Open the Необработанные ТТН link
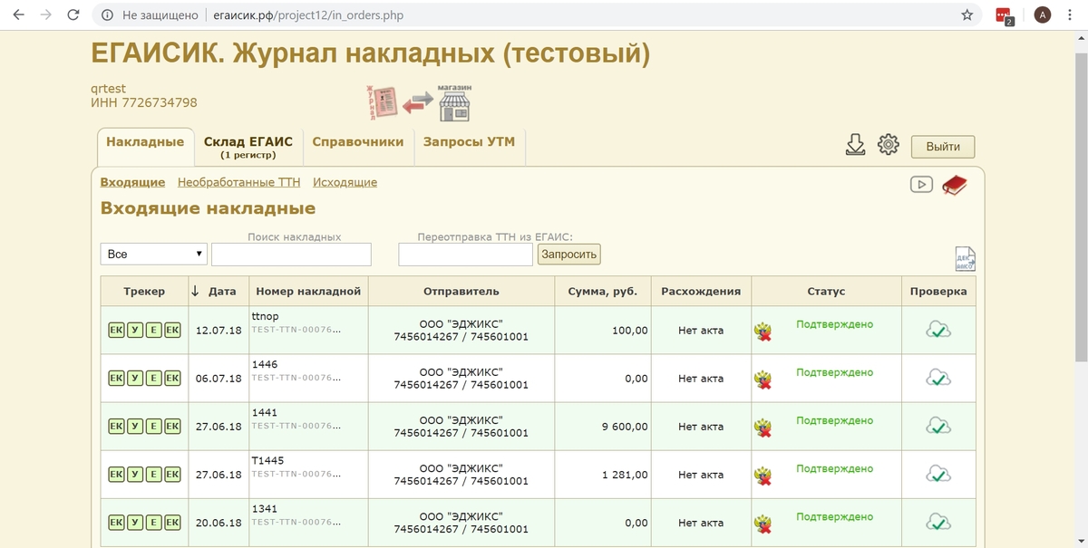The height and width of the screenshot is (548, 1088). 238,182
